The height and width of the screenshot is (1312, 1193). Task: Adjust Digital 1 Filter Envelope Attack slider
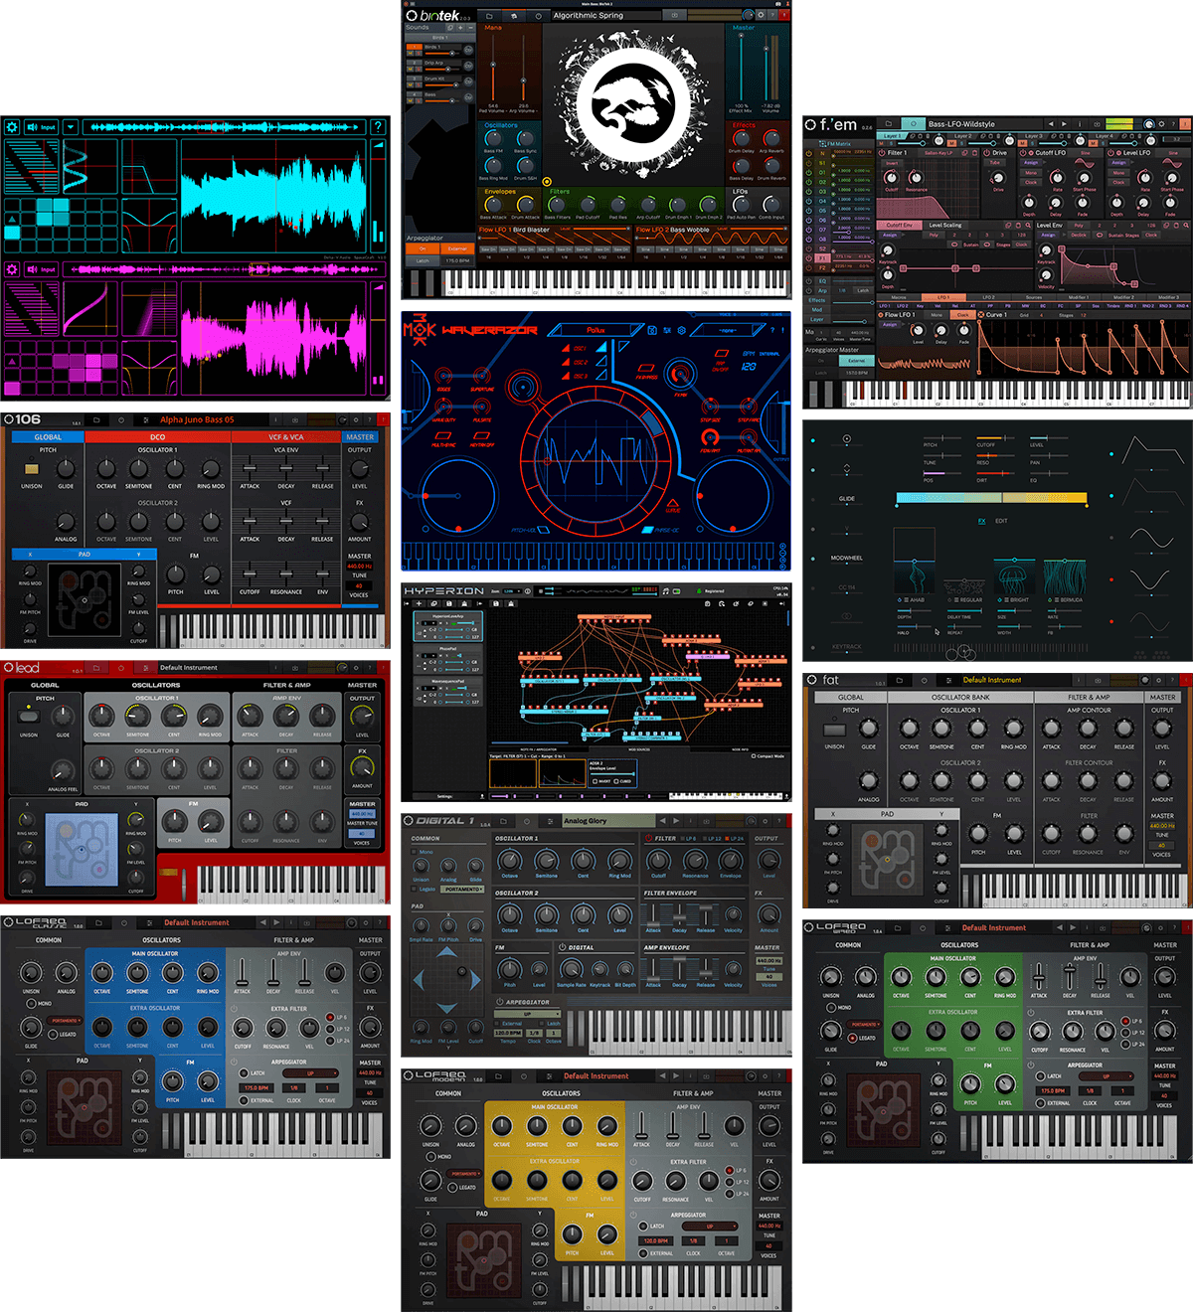tap(653, 914)
